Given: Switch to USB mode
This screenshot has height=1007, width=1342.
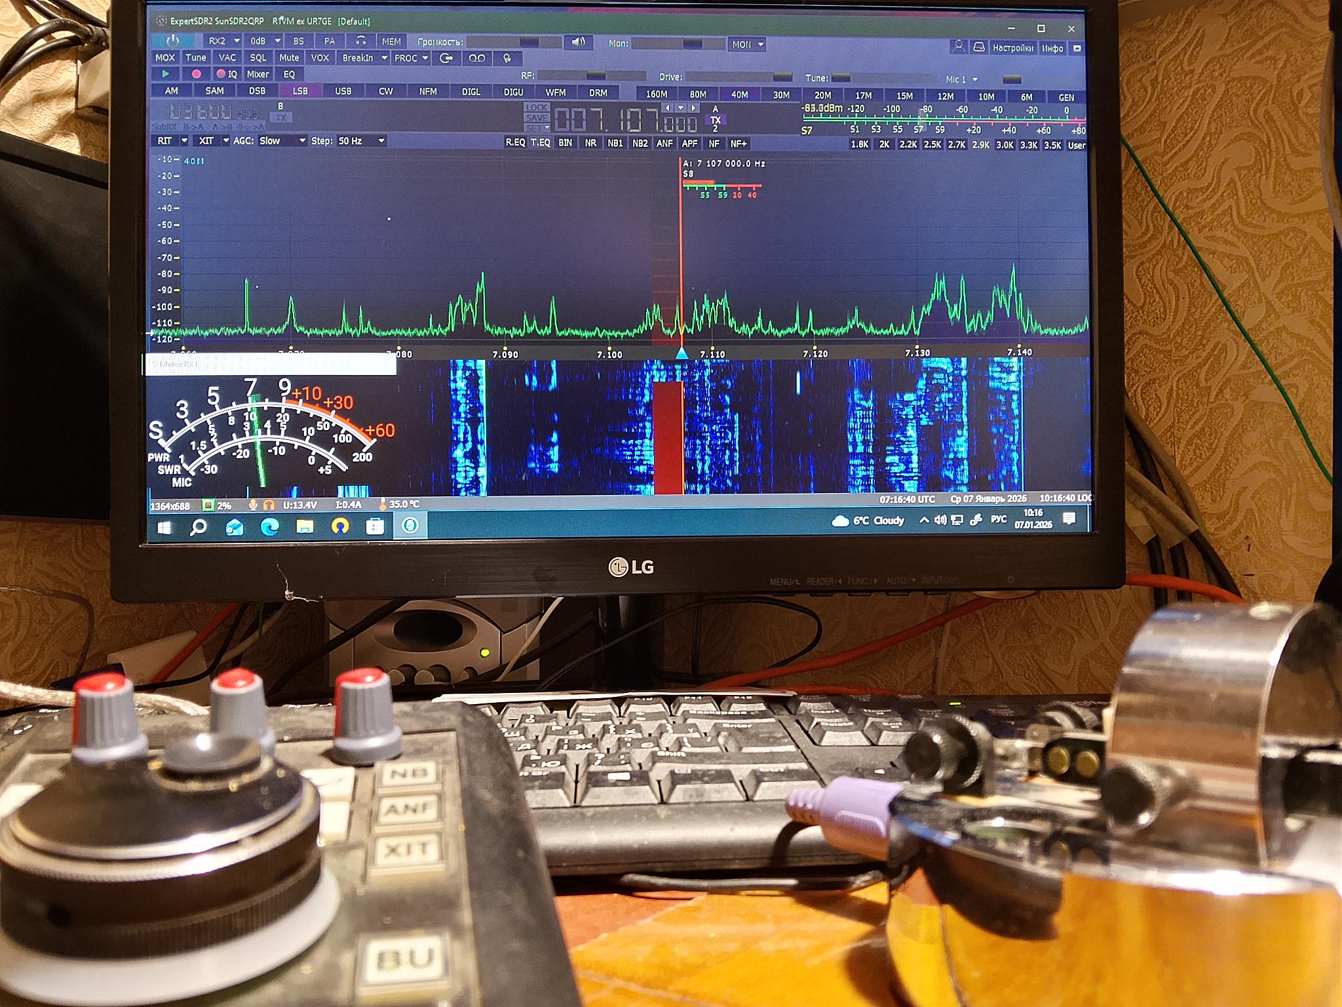Looking at the screenshot, I should [343, 91].
